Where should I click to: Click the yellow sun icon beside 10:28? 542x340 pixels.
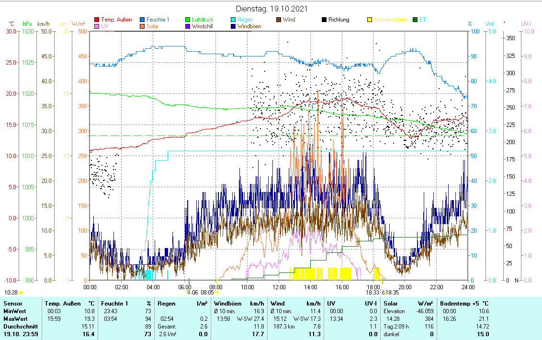[x=21, y=292]
